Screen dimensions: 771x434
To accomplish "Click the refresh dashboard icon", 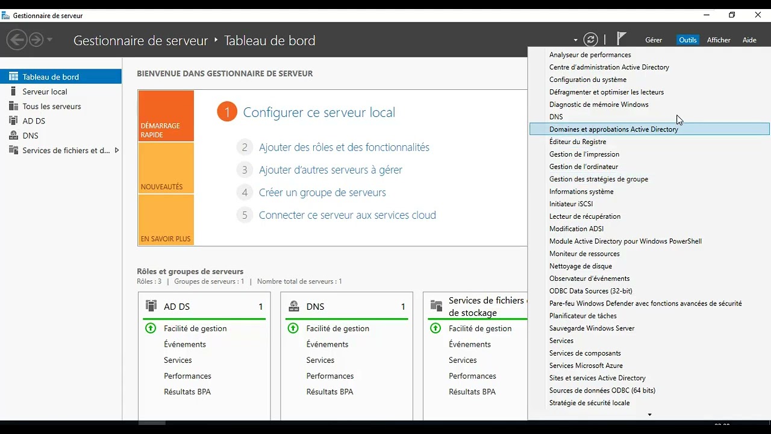I will coord(591,40).
